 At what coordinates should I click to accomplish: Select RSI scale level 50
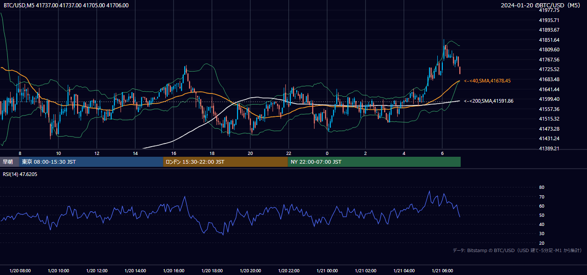[x=542, y=215]
